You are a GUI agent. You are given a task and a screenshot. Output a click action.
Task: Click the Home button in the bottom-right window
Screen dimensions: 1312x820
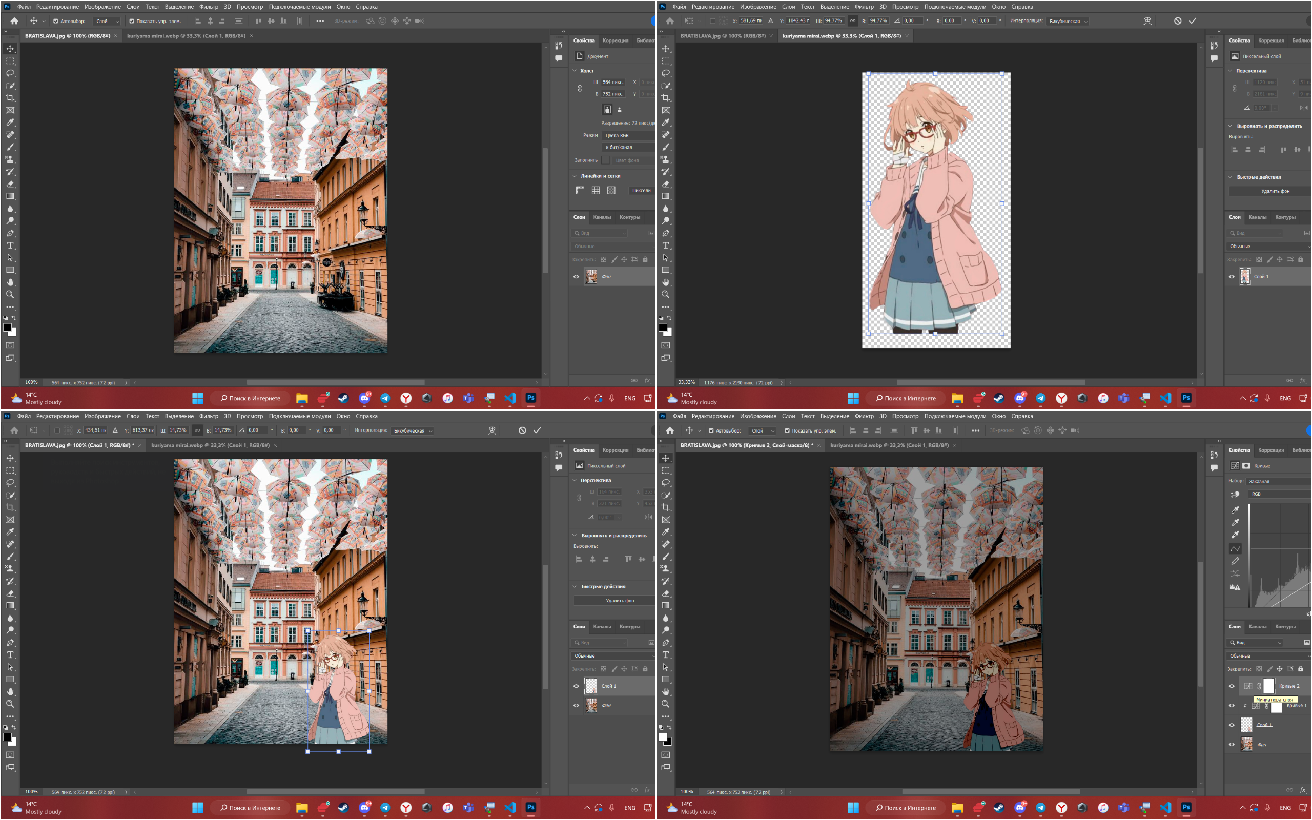670,430
